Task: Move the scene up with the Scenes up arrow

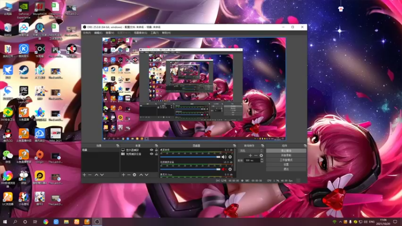Action: tap(96, 175)
